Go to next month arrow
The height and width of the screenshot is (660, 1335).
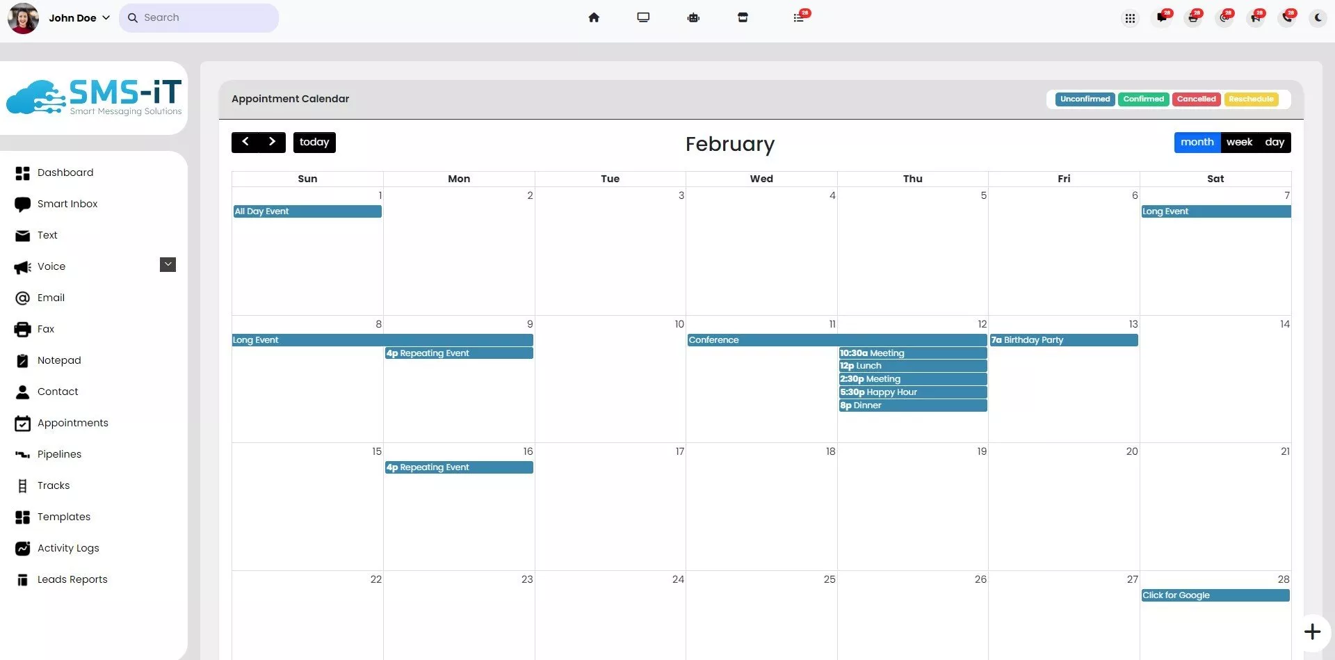point(272,142)
